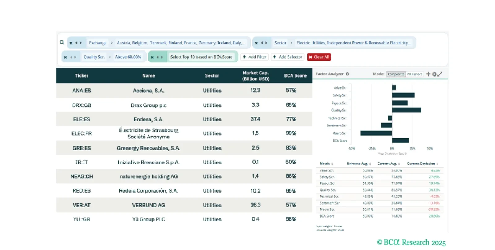
Task: Expand Factor Analyzer to fullscreen
Action: [x=440, y=74]
